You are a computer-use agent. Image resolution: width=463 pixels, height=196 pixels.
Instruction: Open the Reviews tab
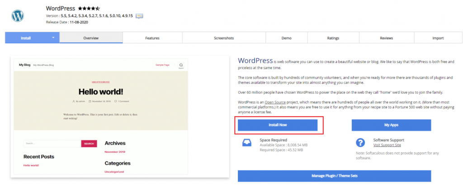[387, 38]
